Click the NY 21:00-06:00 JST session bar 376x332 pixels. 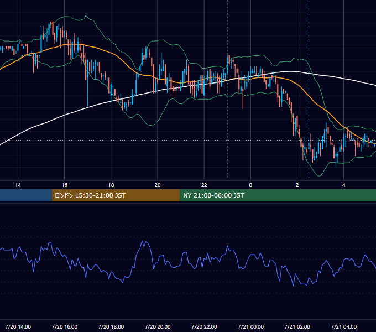[278, 195]
